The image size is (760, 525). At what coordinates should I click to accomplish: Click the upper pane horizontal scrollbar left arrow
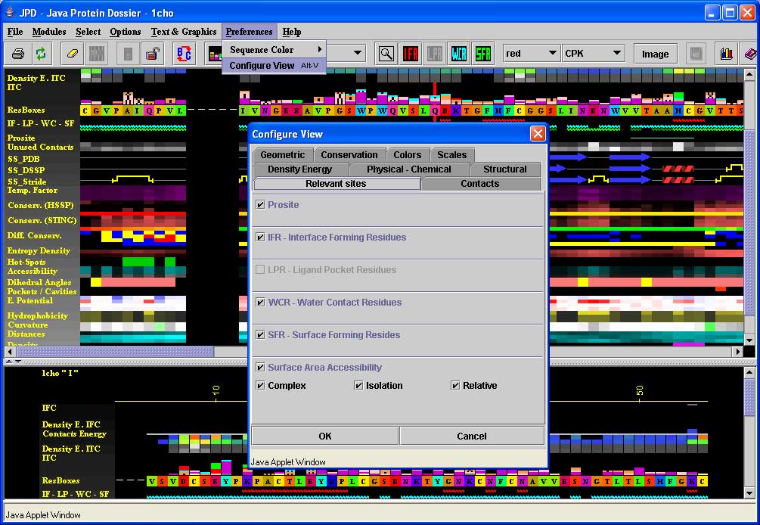[x=10, y=352]
